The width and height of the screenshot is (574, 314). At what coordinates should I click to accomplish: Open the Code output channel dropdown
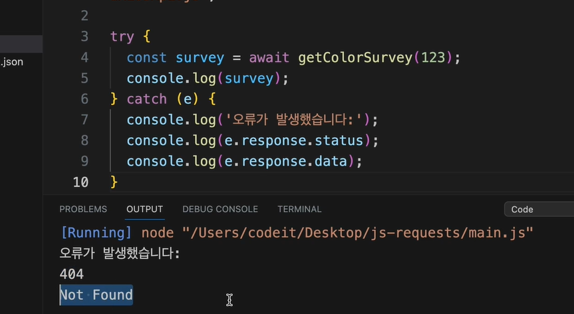[539, 210]
